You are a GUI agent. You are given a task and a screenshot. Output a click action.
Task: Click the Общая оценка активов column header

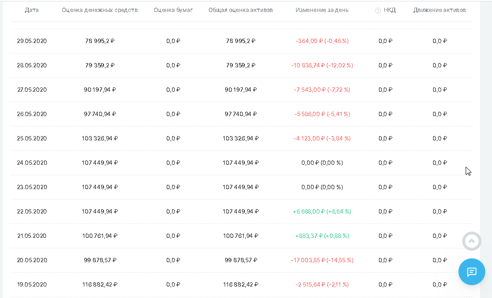pyautogui.click(x=240, y=10)
